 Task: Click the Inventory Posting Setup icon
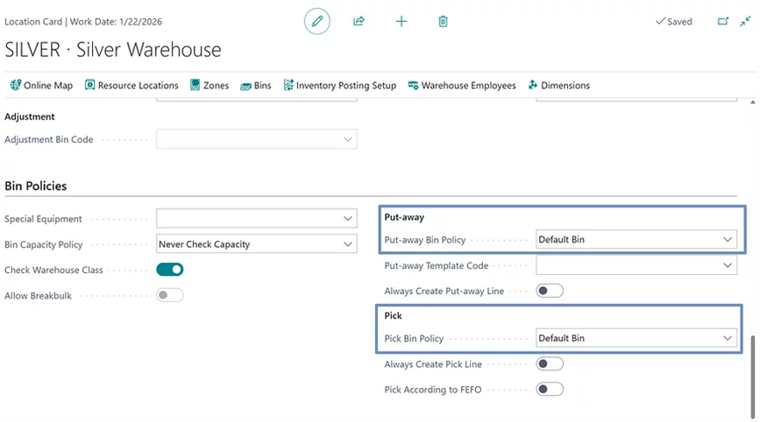point(288,85)
